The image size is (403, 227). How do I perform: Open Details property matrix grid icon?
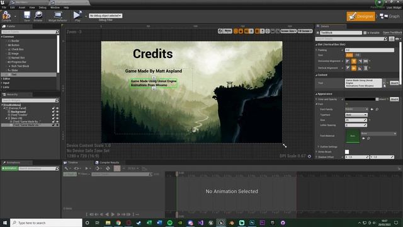pyautogui.click(x=392, y=39)
